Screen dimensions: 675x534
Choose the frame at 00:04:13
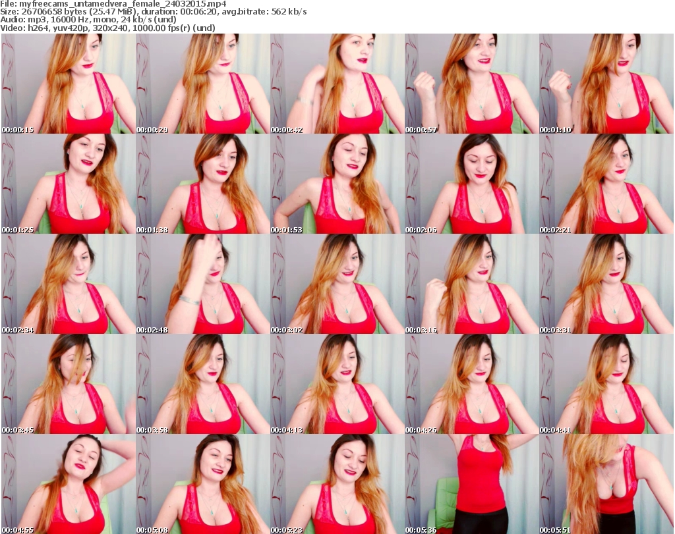(x=337, y=385)
